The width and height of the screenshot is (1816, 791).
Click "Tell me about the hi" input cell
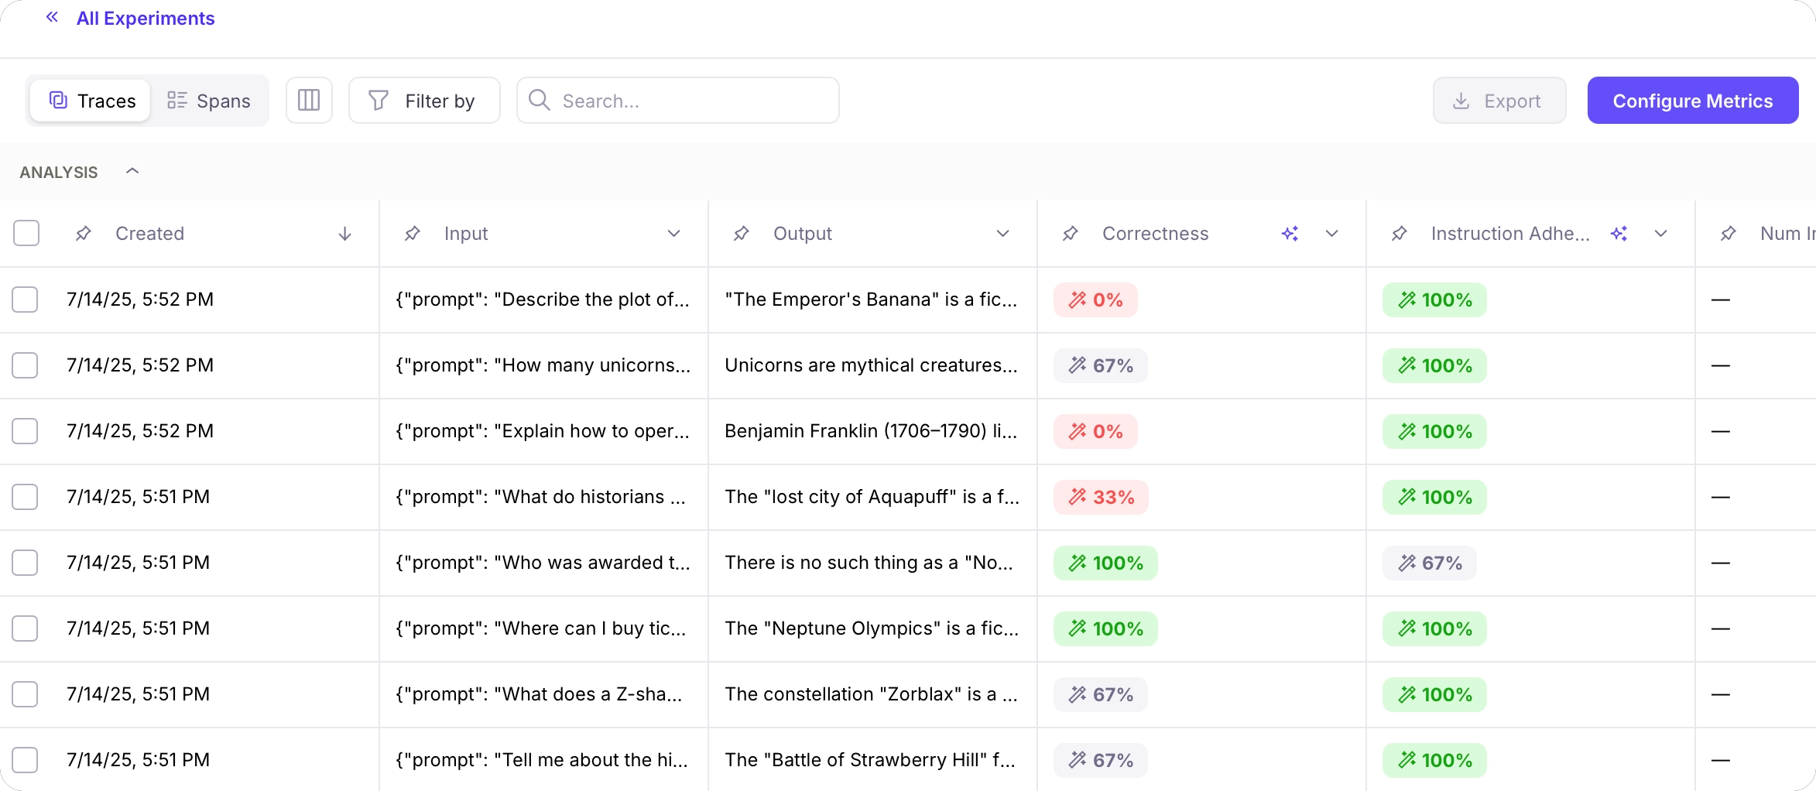tap(543, 760)
